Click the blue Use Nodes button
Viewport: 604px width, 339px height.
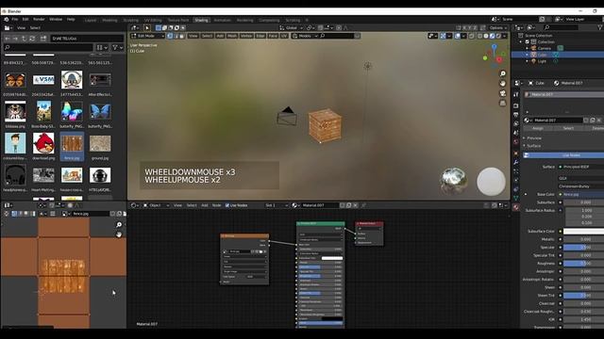tap(563, 154)
